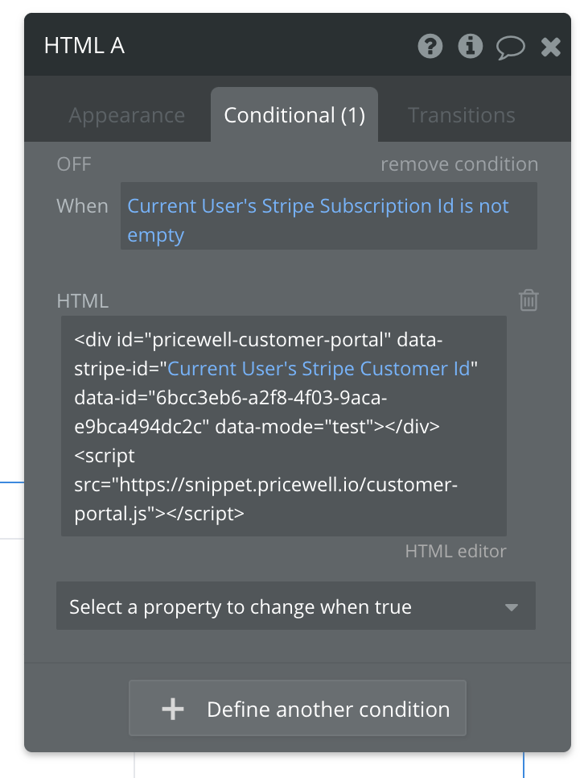Click the remove condition link
The height and width of the screenshot is (778, 584).
[x=459, y=164]
